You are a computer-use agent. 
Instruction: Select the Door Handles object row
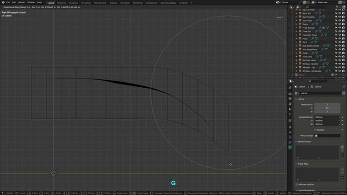pos(309,17)
